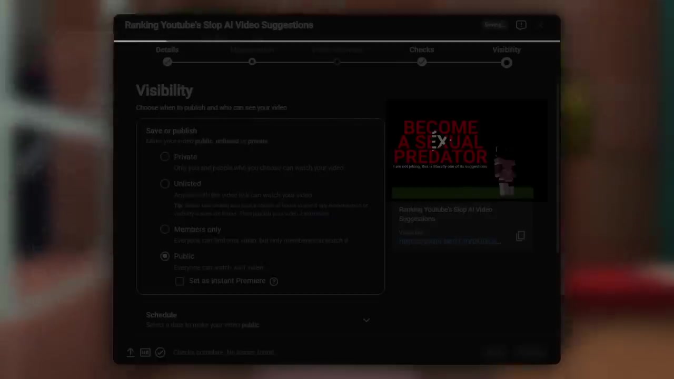Copy the video link with the copy icon
The width and height of the screenshot is (674, 379).
[x=520, y=236]
